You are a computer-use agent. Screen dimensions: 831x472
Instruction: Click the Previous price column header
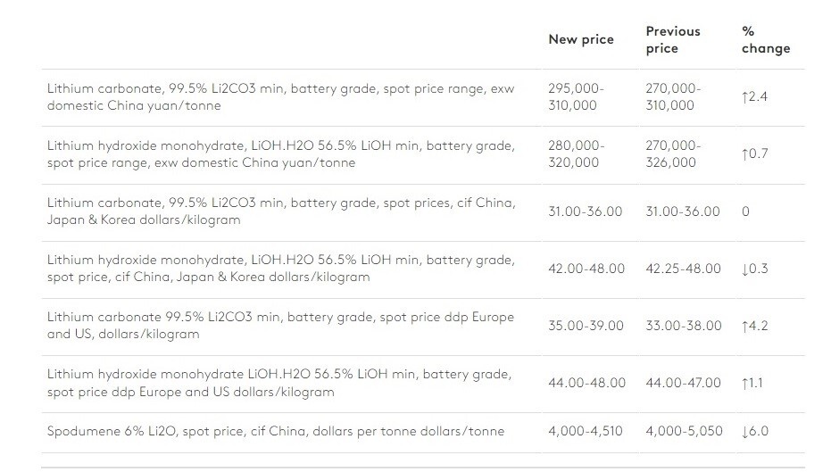click(x=672, y=40)
